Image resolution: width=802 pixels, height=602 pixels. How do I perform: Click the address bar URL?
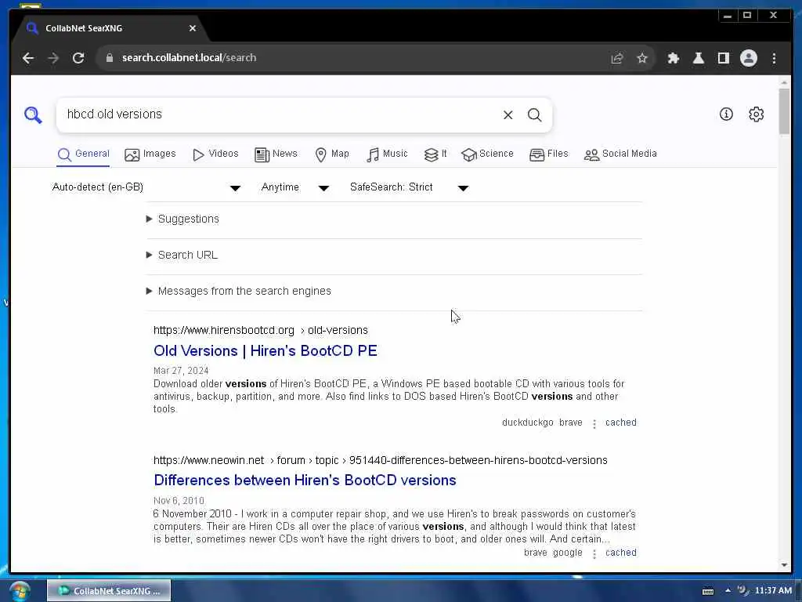pyautogui.click(x=190, y=58)
